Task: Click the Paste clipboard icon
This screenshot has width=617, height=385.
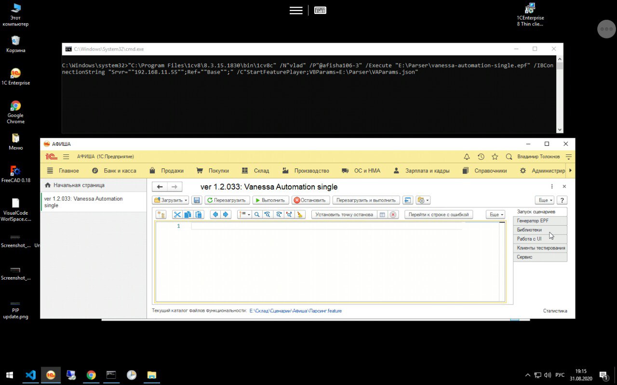Action: 199,215
